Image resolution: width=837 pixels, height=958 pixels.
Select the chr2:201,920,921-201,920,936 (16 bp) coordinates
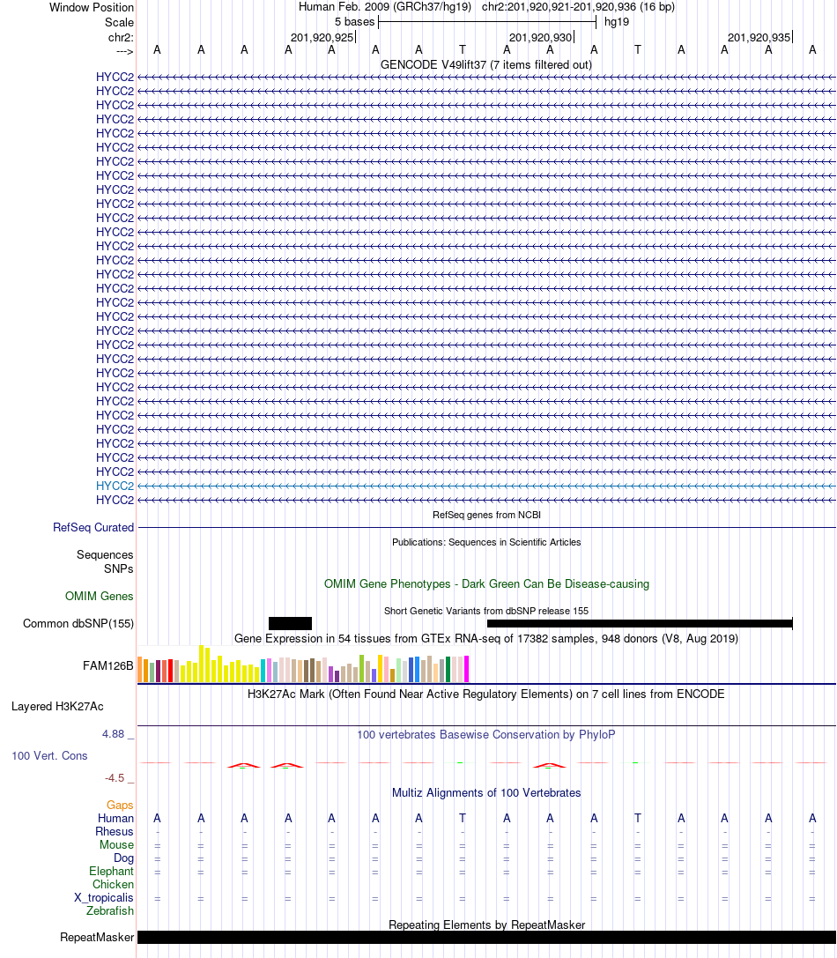click(578, 7)
